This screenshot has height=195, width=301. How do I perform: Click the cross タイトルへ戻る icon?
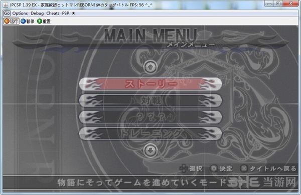244,168
